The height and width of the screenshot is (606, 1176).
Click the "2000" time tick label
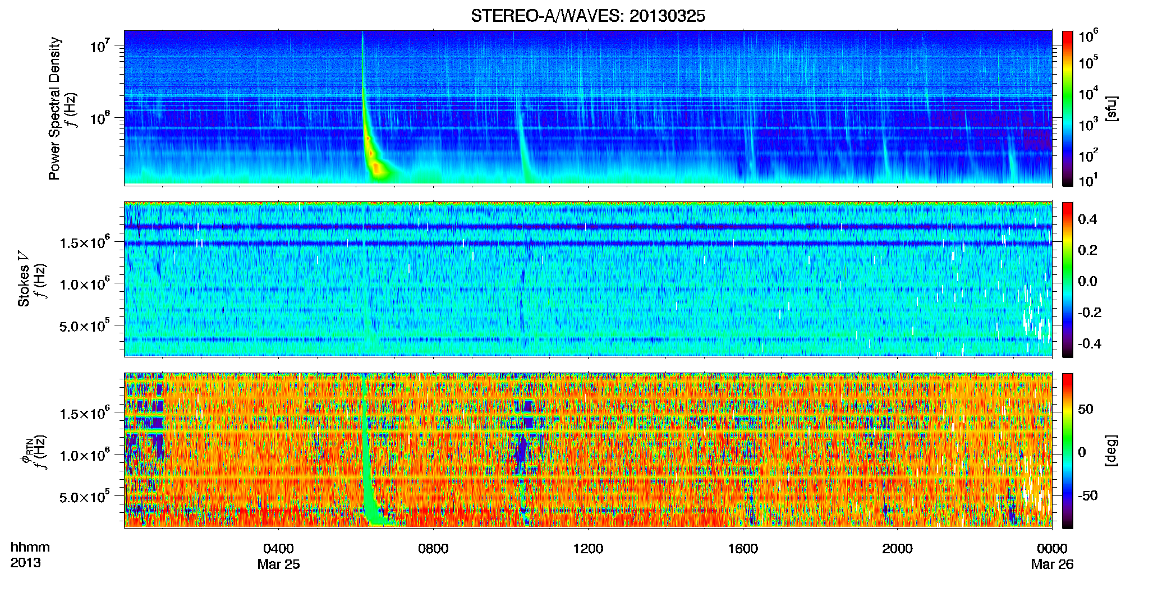tap(897, 549)
